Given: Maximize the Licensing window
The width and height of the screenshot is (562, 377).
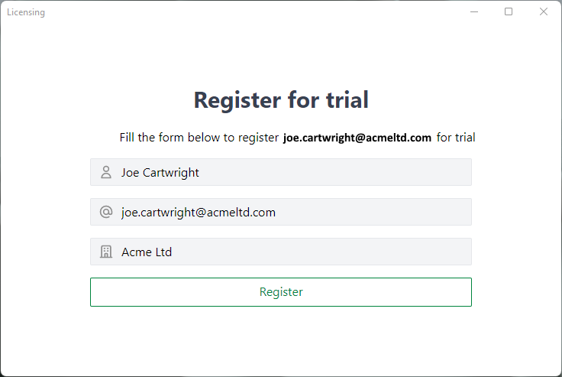Looking at the screenshot, I should (x=509, y=11).
